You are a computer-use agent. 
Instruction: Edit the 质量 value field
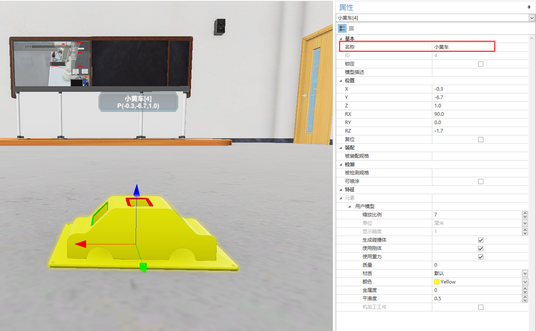pyautogui.click(x=481, y=265)
